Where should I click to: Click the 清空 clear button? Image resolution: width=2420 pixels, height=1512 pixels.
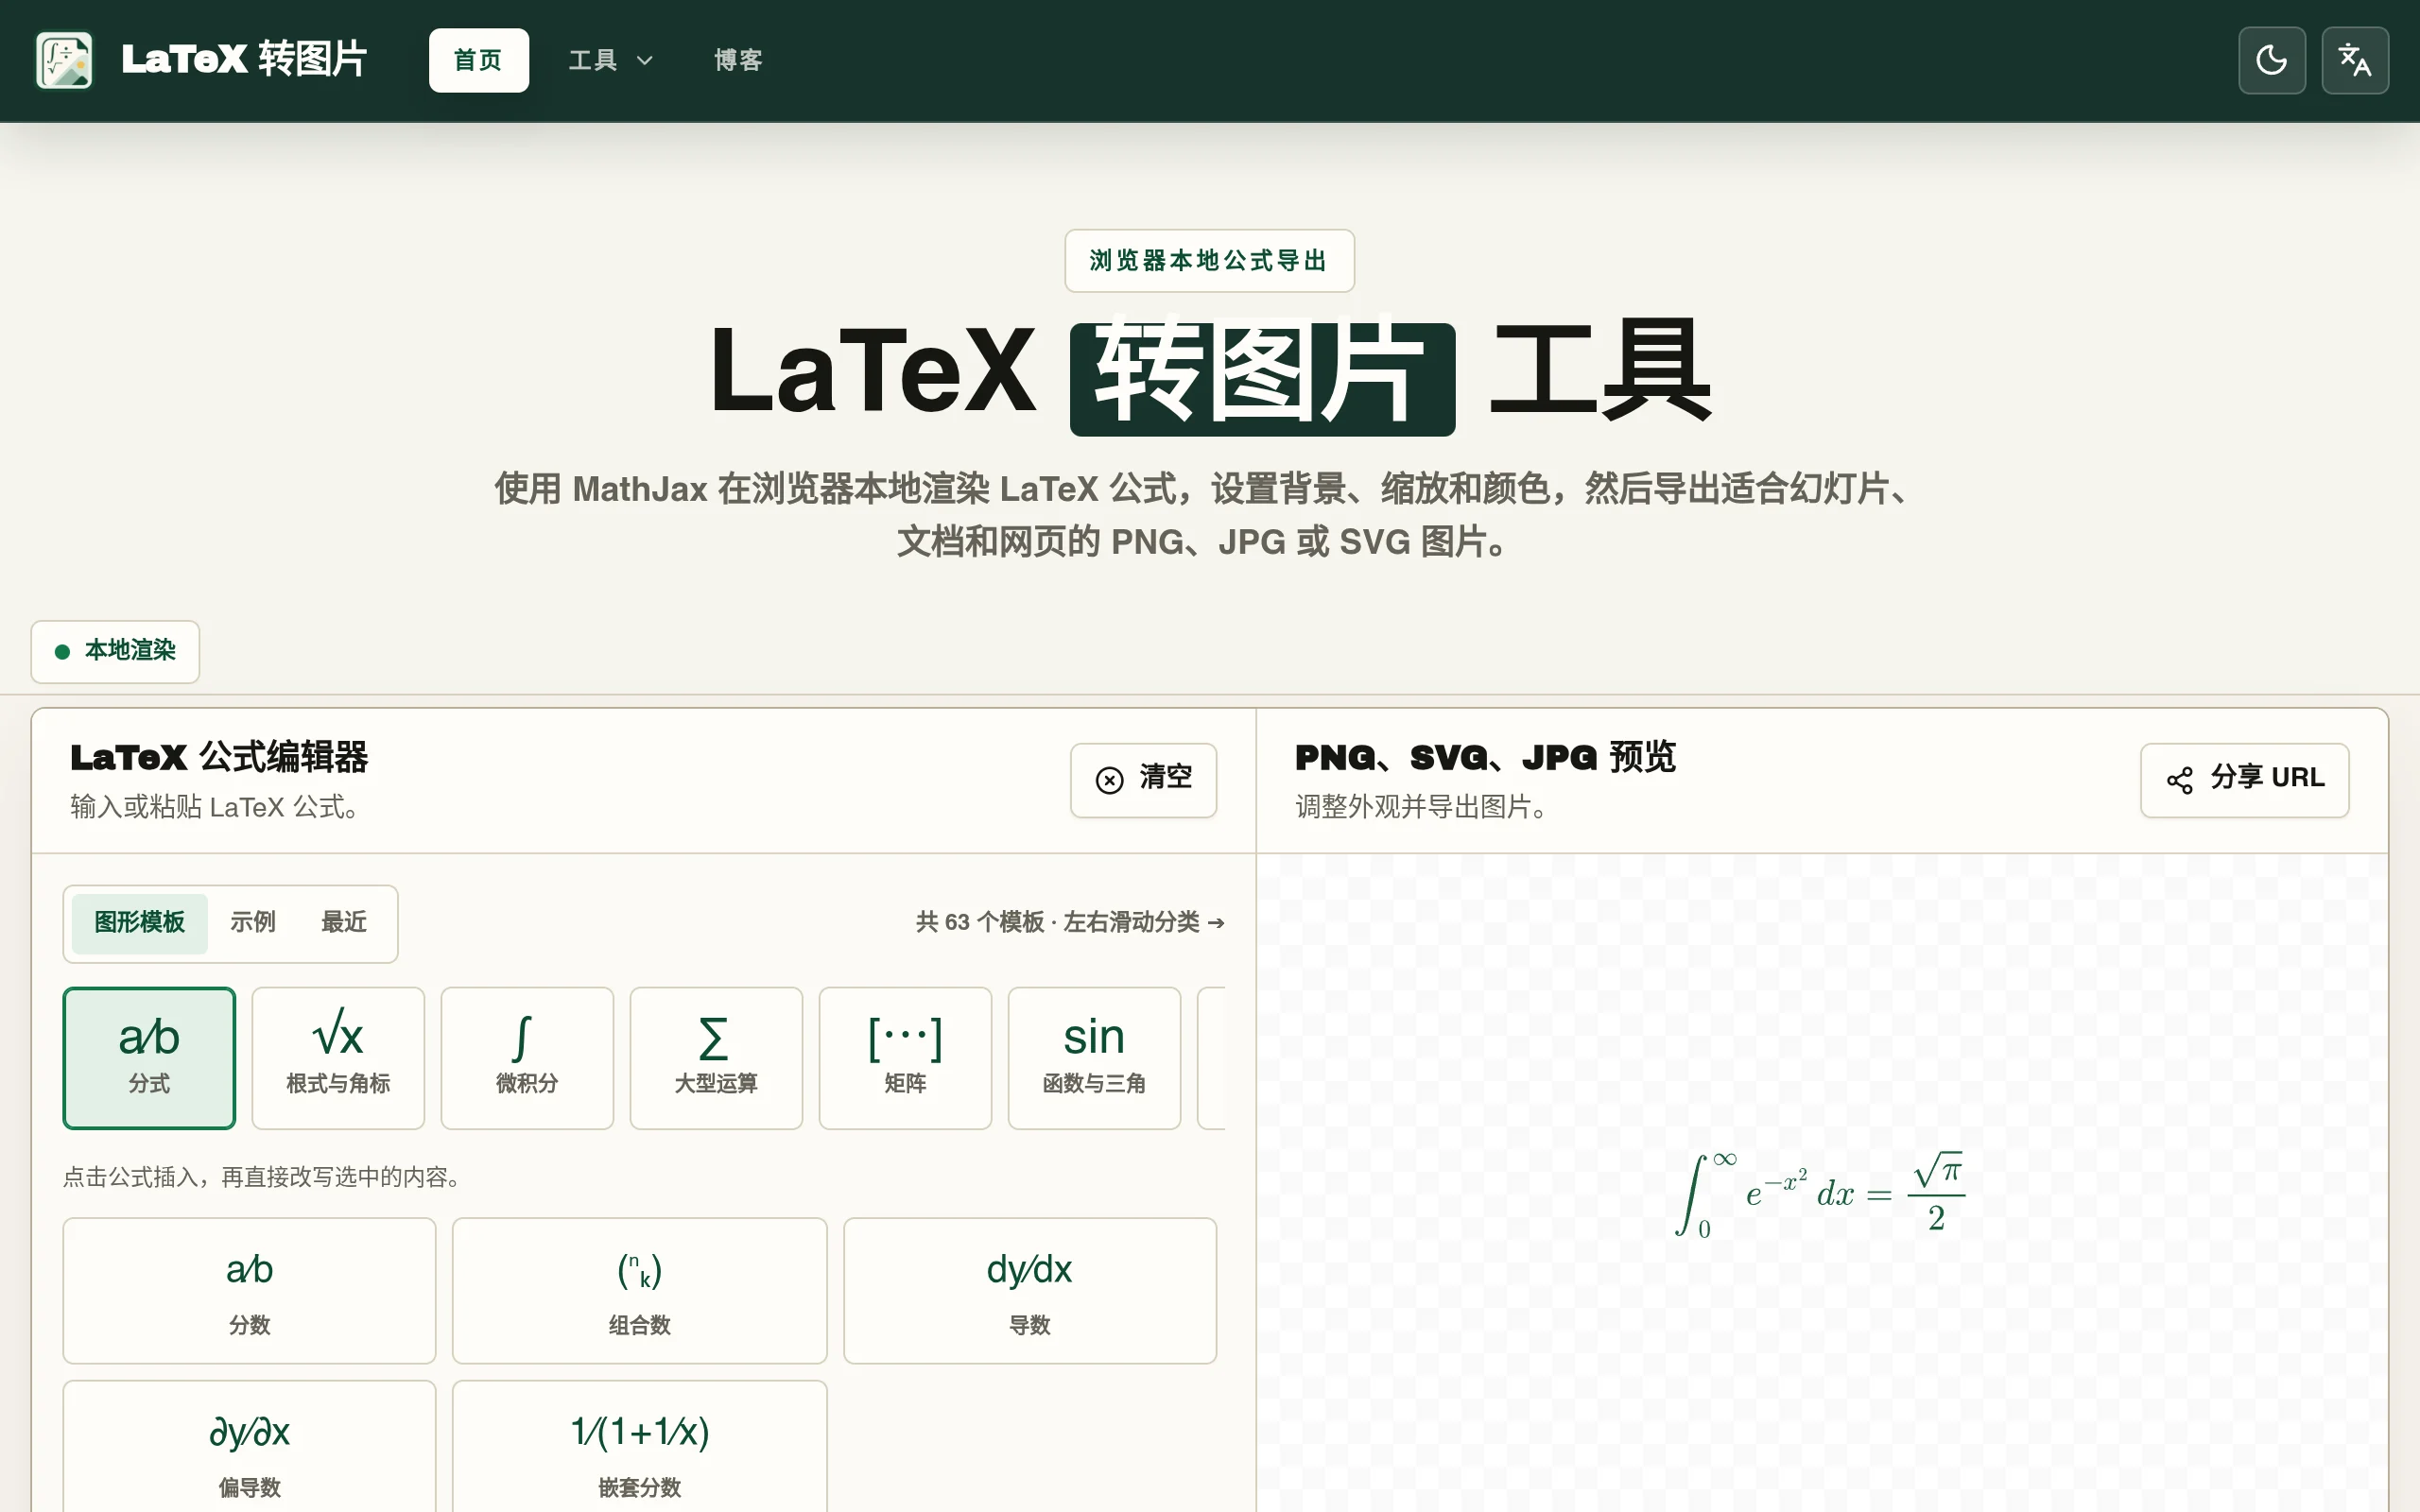pos(1143,779)
